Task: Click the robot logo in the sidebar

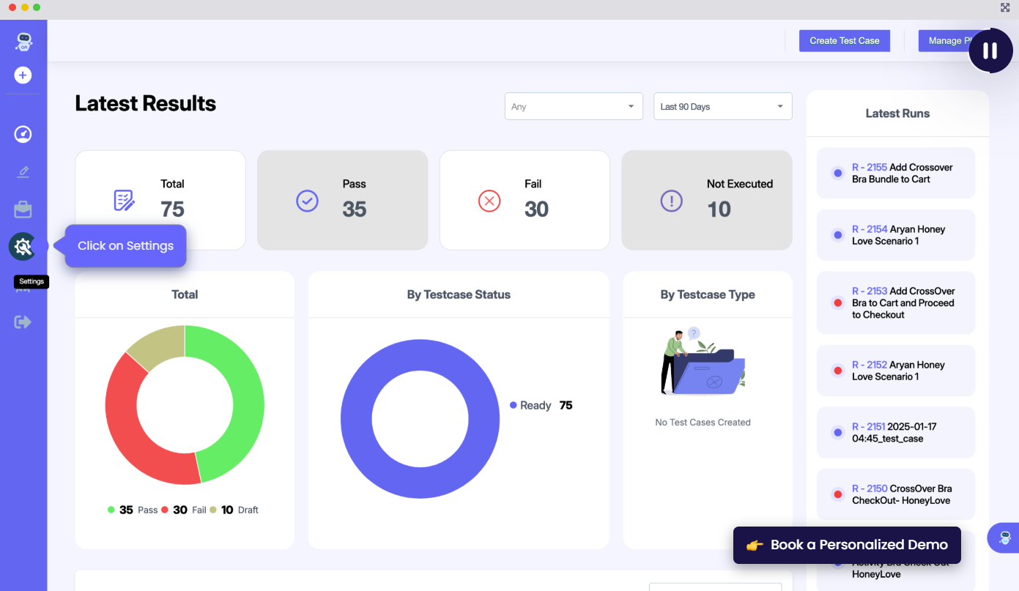Action: (23, 42)
